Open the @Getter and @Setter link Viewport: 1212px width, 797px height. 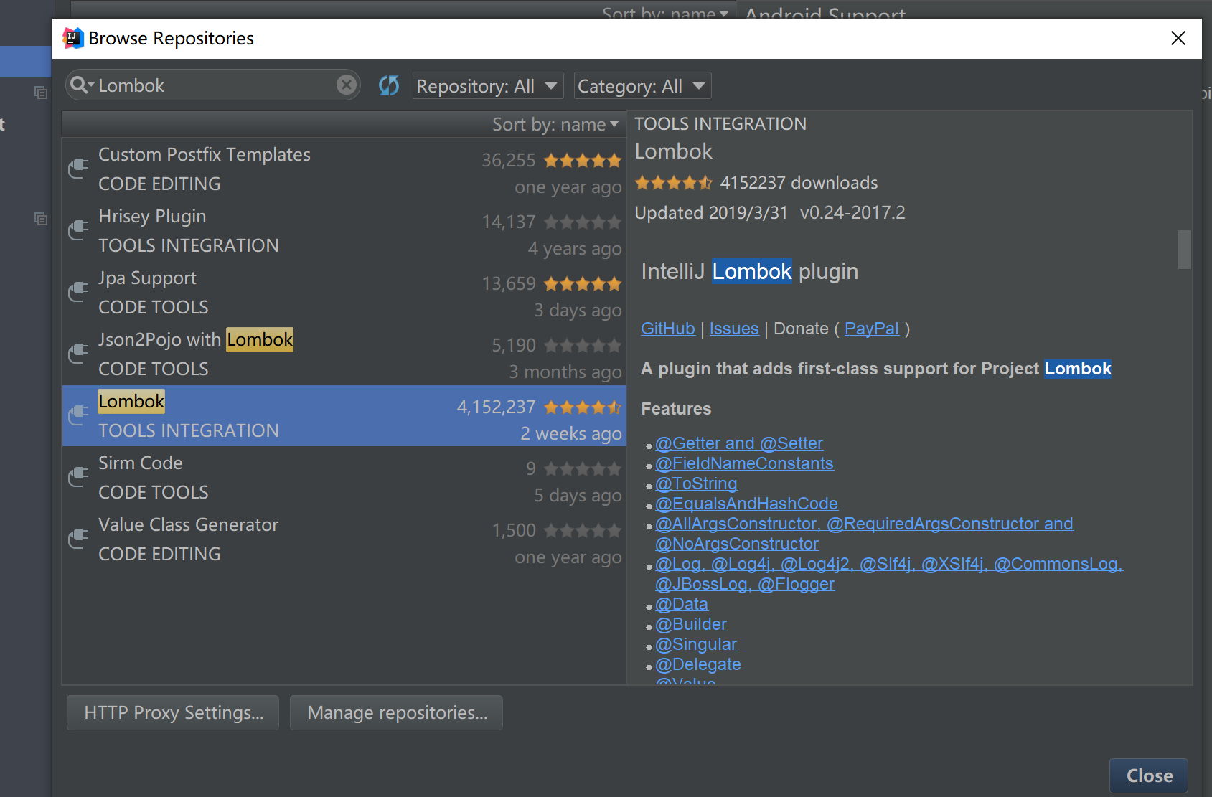(739, 443)
